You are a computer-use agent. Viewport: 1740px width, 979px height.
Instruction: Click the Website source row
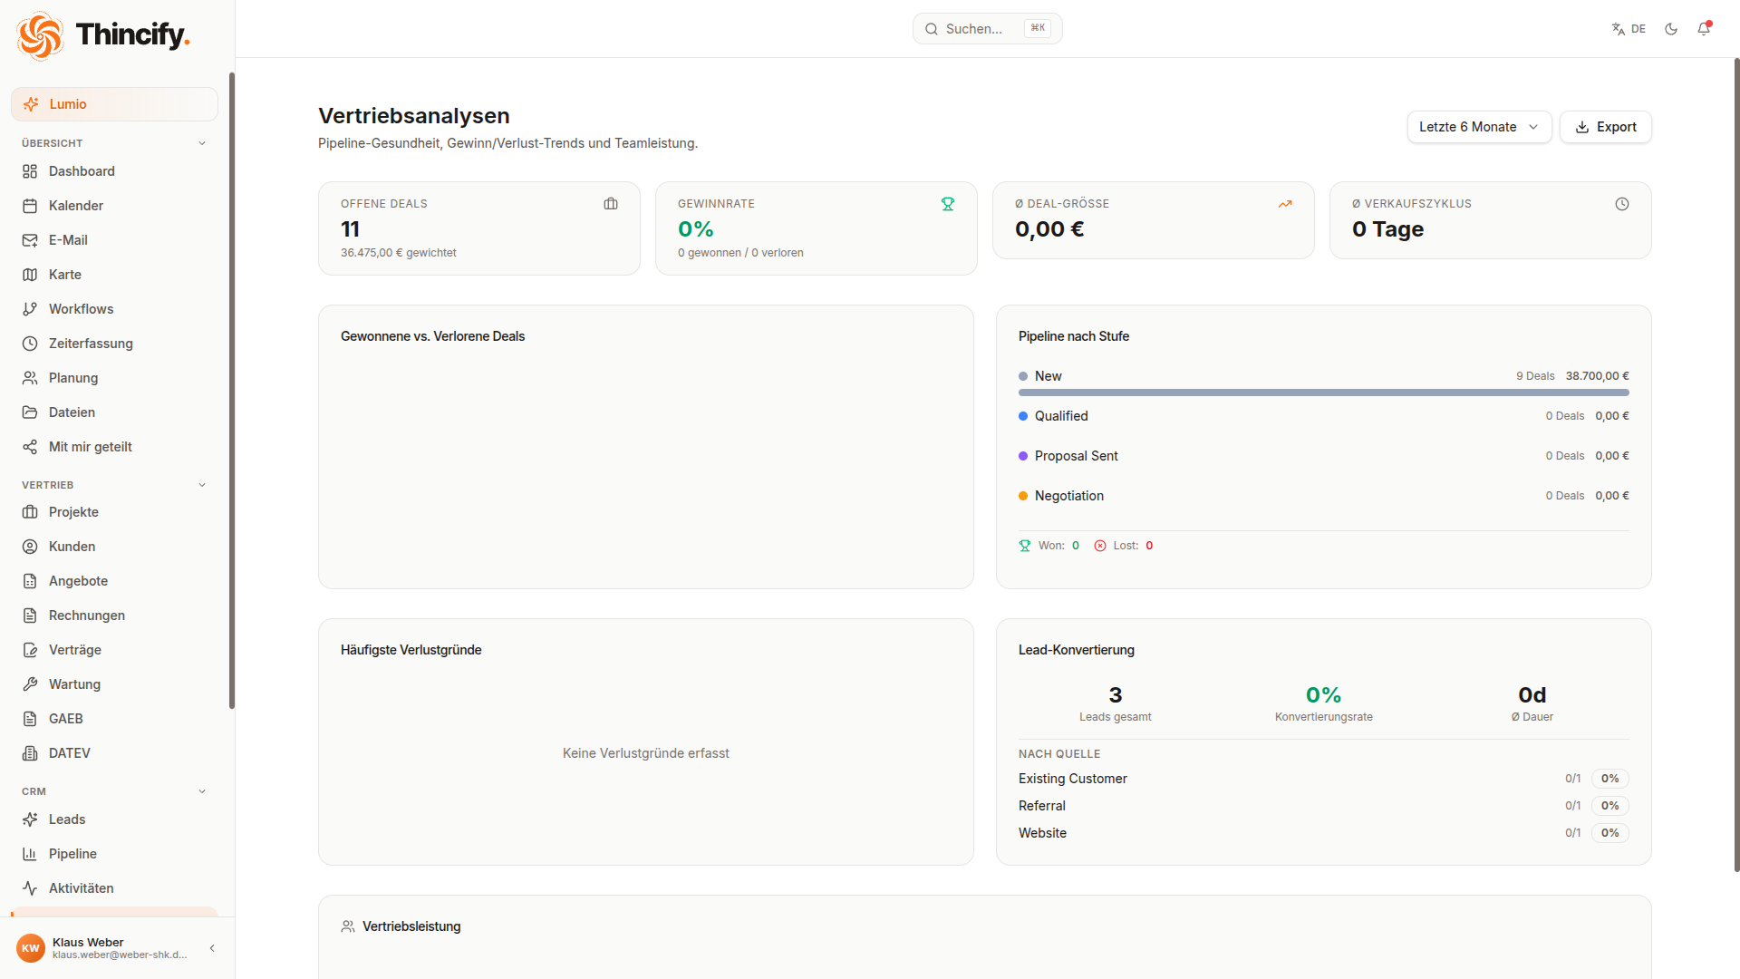[x=1323, y=833]
